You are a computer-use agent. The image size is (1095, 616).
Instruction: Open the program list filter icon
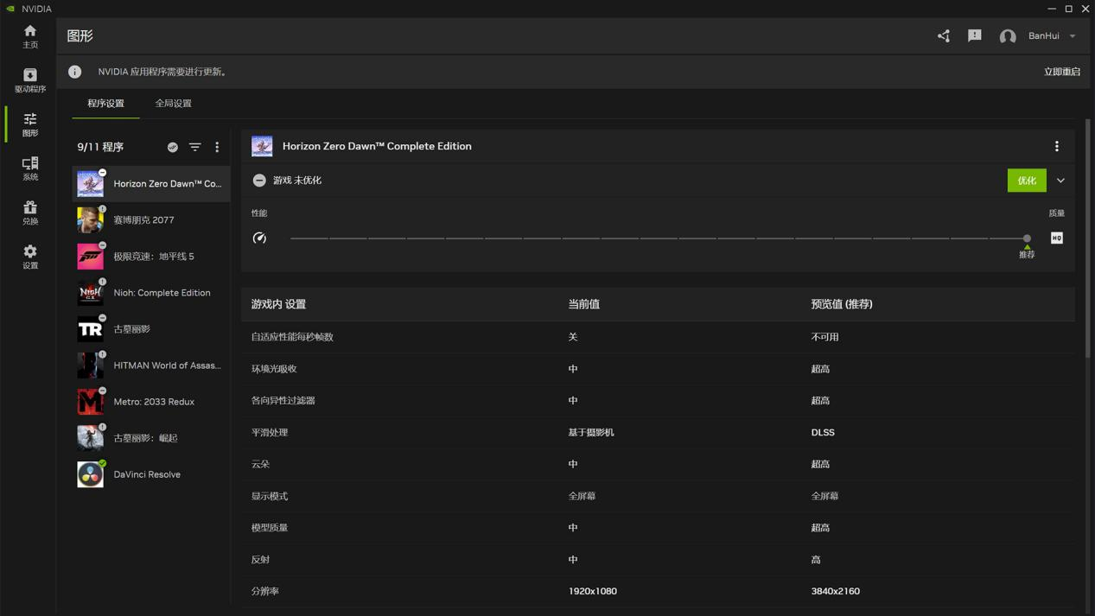[195, 148]
